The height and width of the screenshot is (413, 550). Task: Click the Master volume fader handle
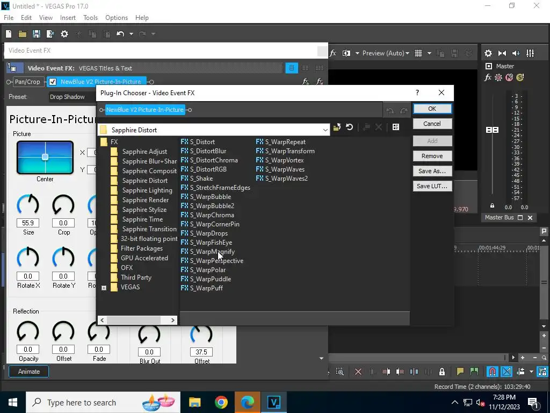(492, 130)
